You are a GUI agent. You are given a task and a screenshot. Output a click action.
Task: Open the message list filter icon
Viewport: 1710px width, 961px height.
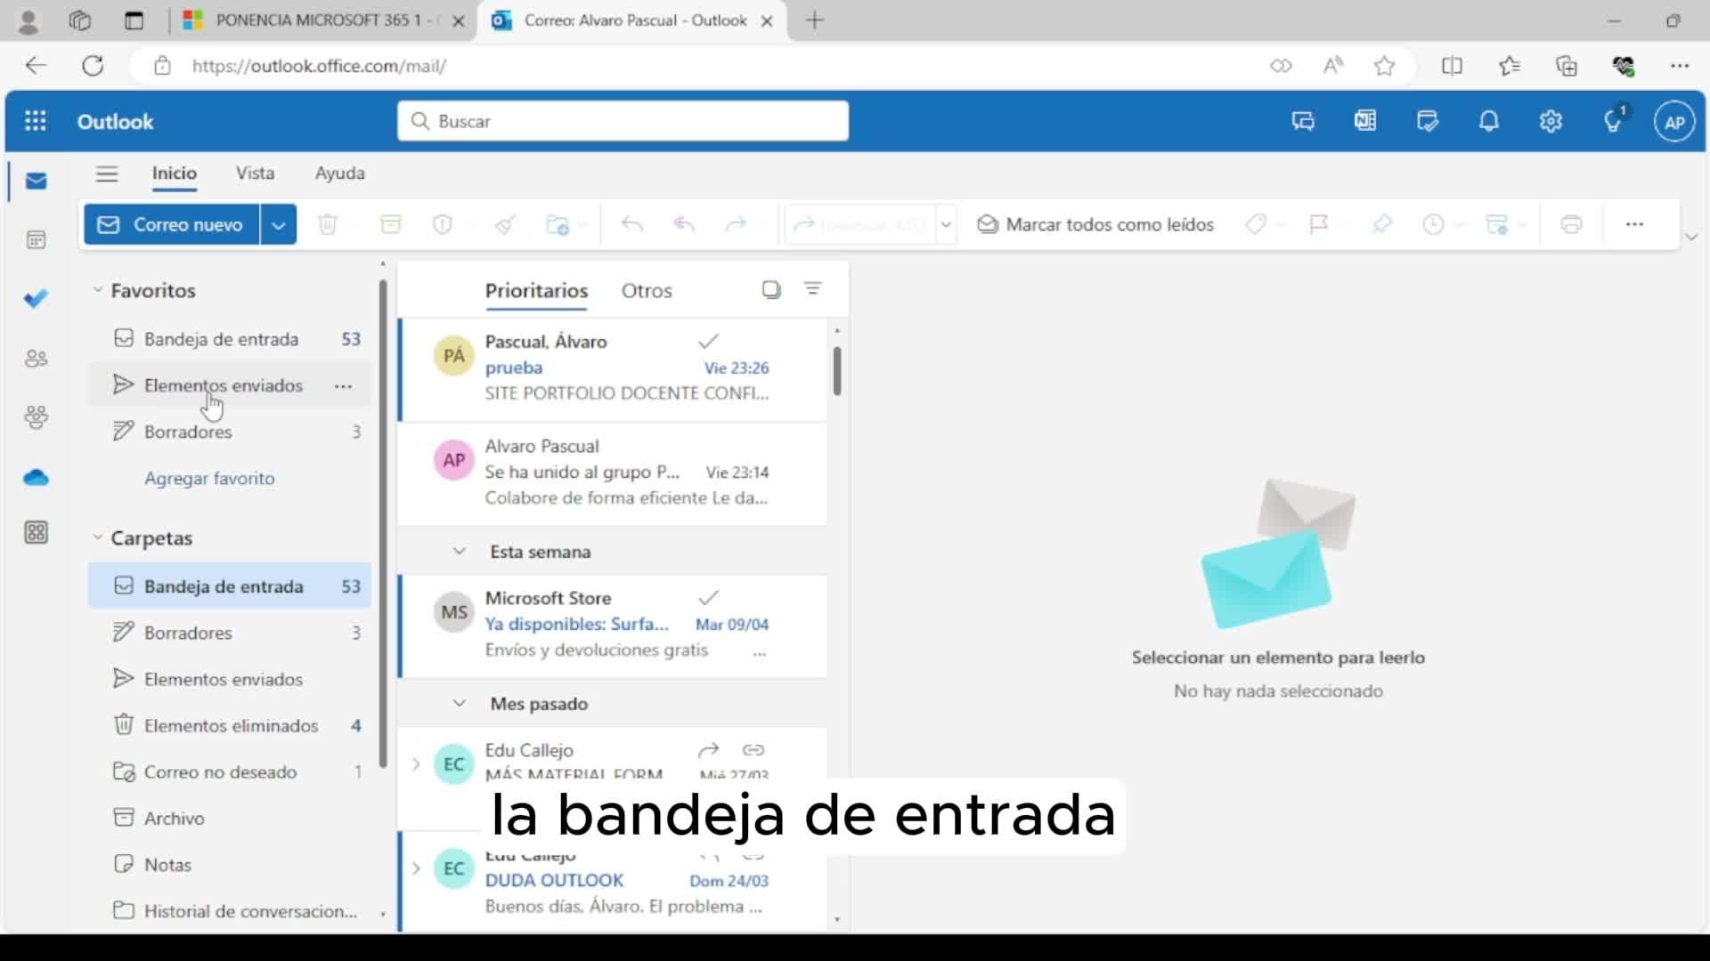(812, 289)
